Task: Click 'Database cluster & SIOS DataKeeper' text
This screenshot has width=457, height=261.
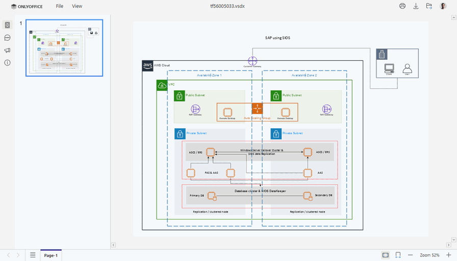Action: 260,191
